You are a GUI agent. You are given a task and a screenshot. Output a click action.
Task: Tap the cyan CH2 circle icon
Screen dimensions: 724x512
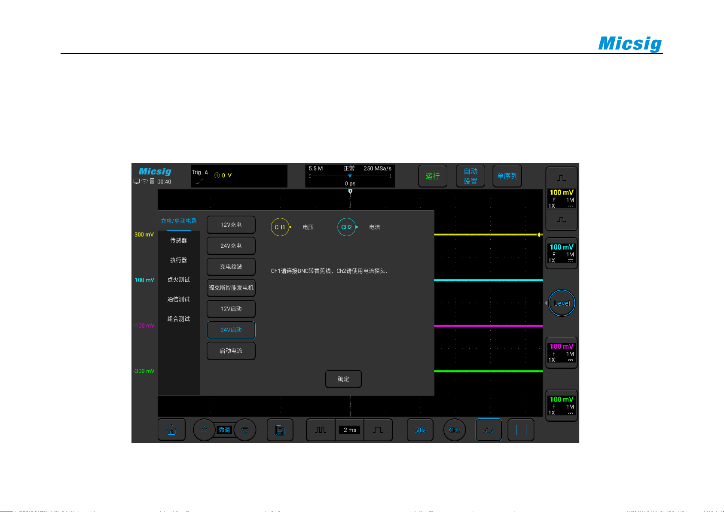pyautogui.click(x=346, y=227)
